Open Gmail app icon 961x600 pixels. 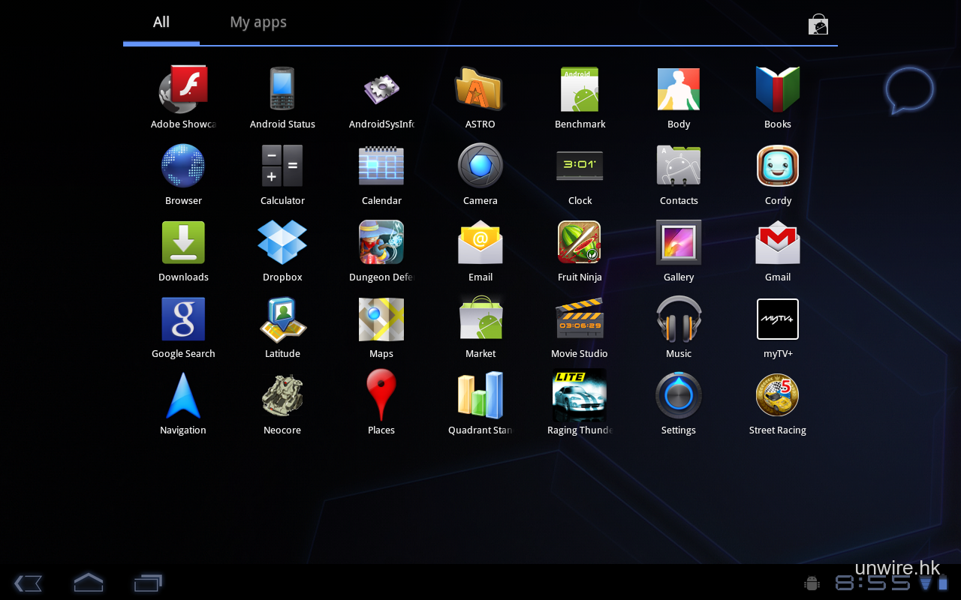(x=778, y=243)
